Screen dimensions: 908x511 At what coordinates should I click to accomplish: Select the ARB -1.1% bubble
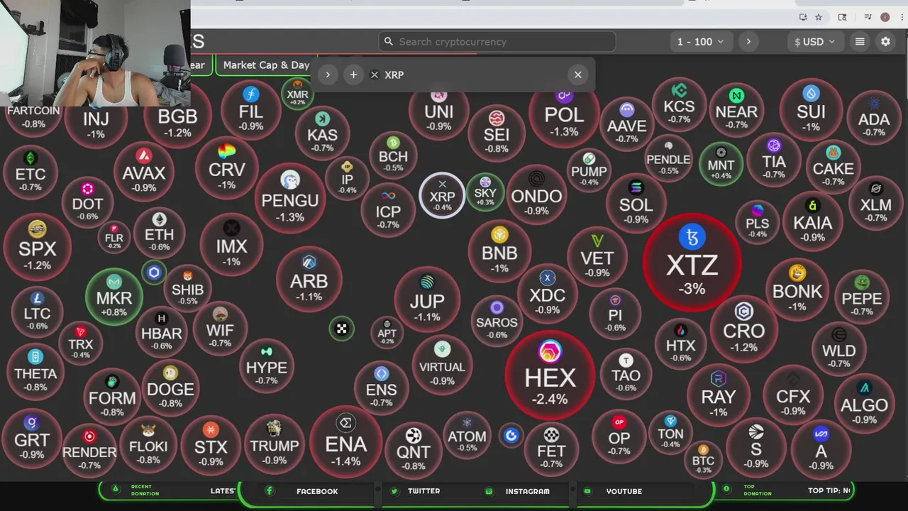tap(309, 280)
